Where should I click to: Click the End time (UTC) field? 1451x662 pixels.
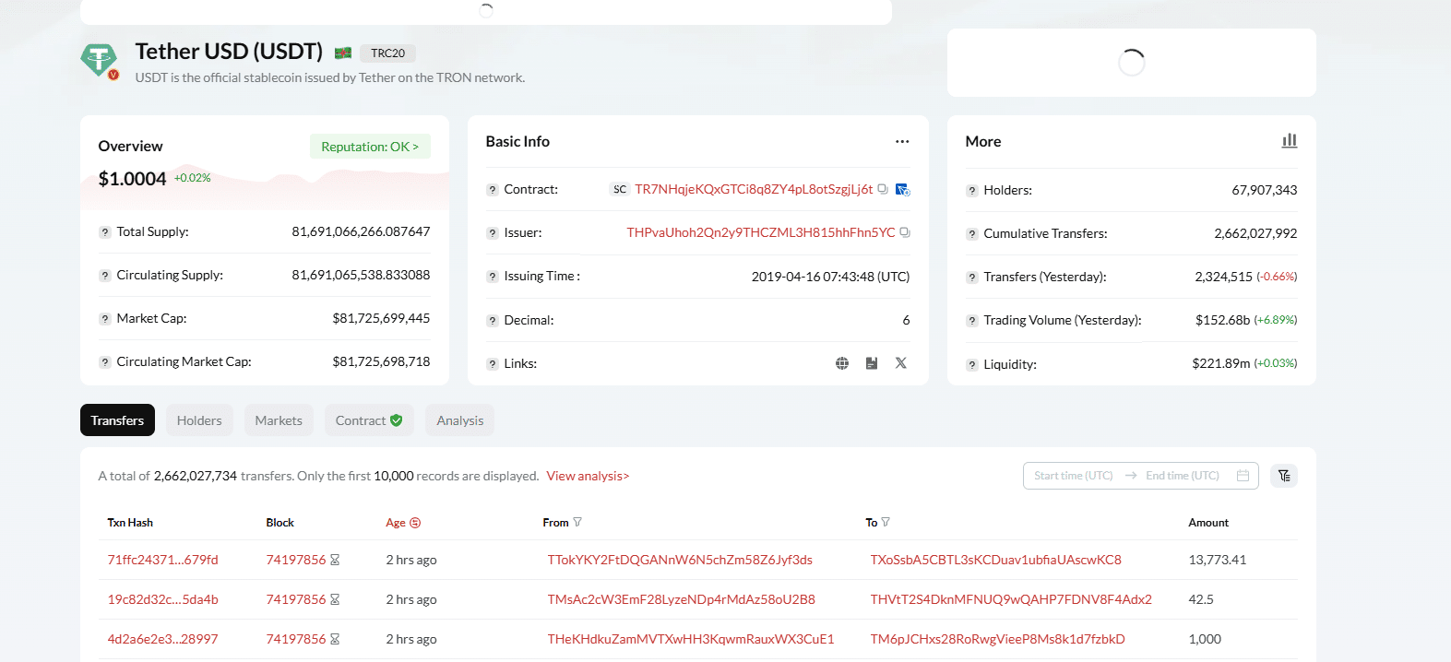pyautogui.click(x=1183, y=476)
